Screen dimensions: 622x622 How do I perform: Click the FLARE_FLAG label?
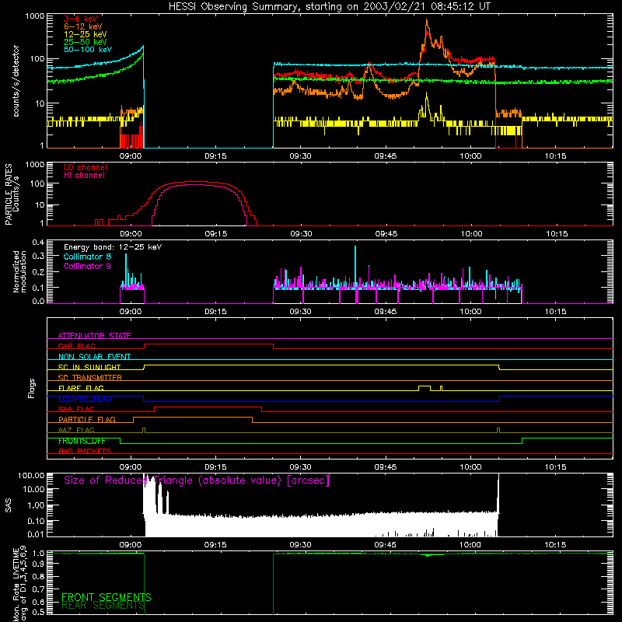(x=81, y=388)
